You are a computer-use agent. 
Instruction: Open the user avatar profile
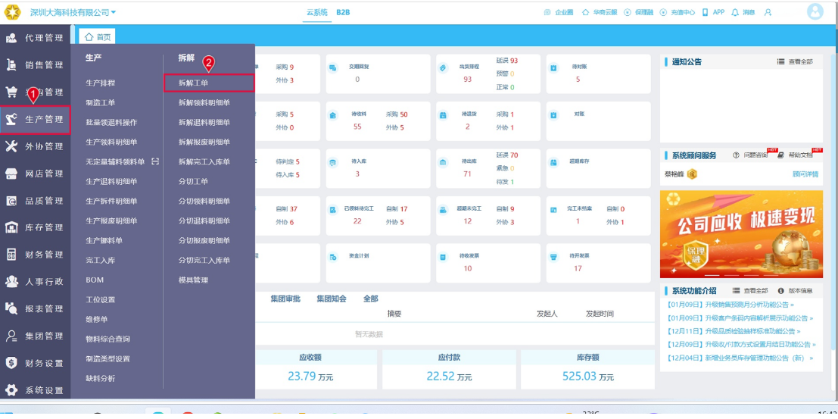(815, 12)
